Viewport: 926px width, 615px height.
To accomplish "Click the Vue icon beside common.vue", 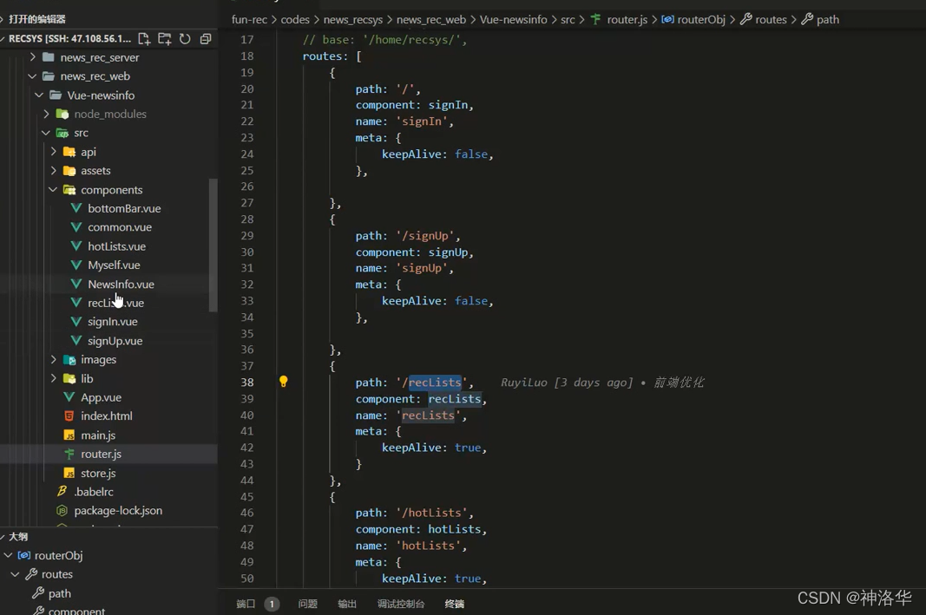I will tap(76, 227).
